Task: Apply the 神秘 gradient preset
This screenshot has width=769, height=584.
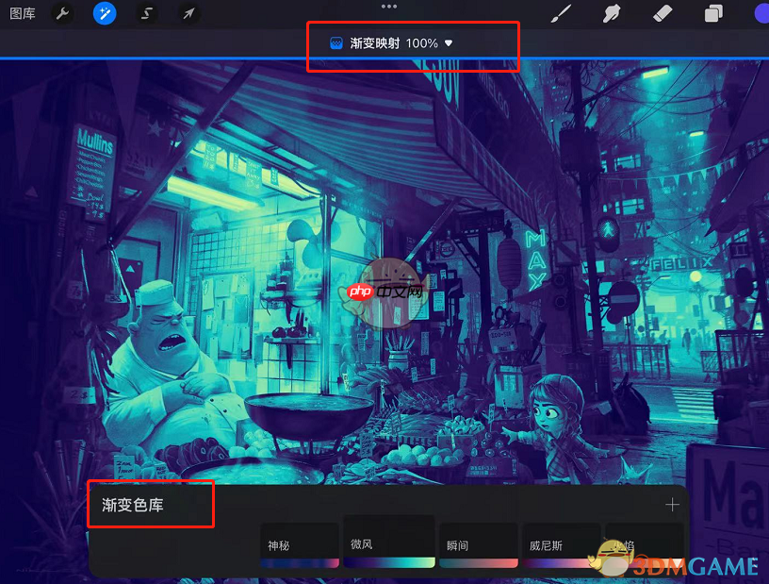Action: (299, 545)
